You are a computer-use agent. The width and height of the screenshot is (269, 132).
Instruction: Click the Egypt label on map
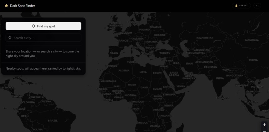pos(157,73)
